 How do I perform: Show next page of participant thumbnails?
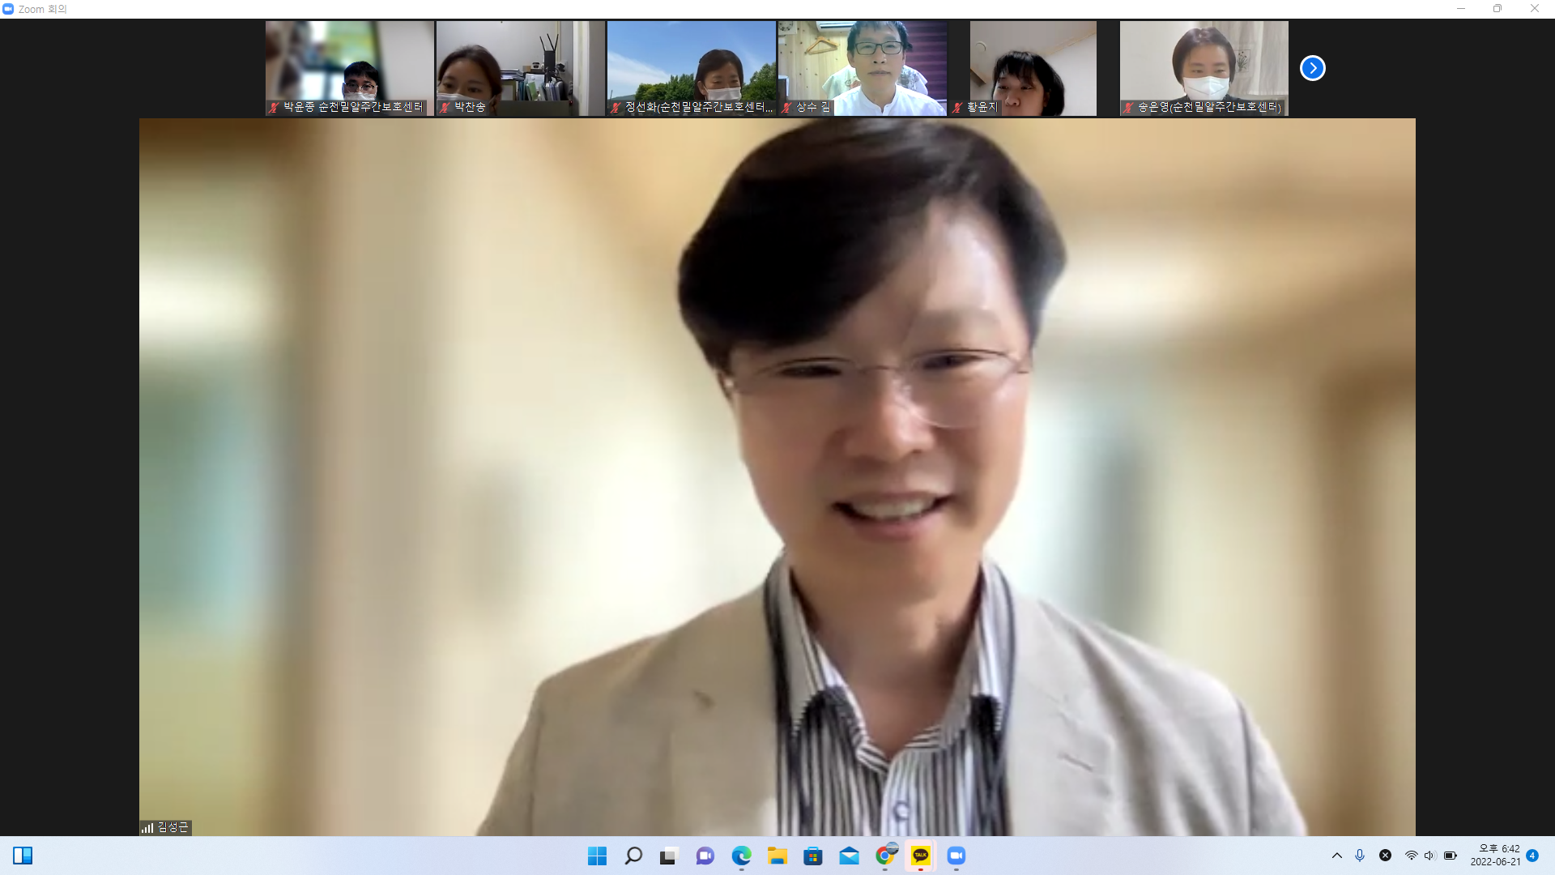pos(1312,68)
